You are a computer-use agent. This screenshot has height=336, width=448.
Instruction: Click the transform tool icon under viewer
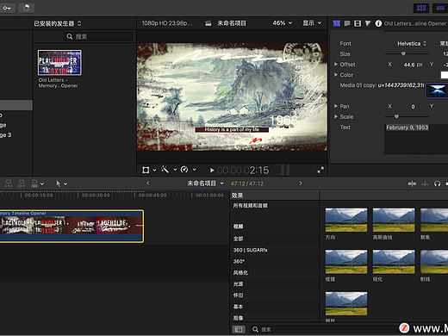pyautogui.click(x=146, y=170)
